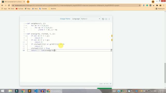Open a new browser tab
166x93 pixels.
click(28, 2)
